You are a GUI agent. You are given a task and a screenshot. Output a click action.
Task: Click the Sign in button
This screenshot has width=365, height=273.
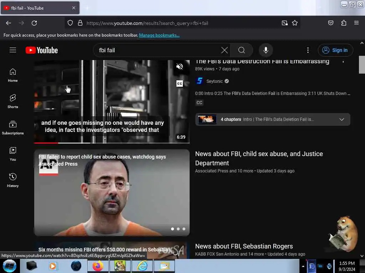335,50
